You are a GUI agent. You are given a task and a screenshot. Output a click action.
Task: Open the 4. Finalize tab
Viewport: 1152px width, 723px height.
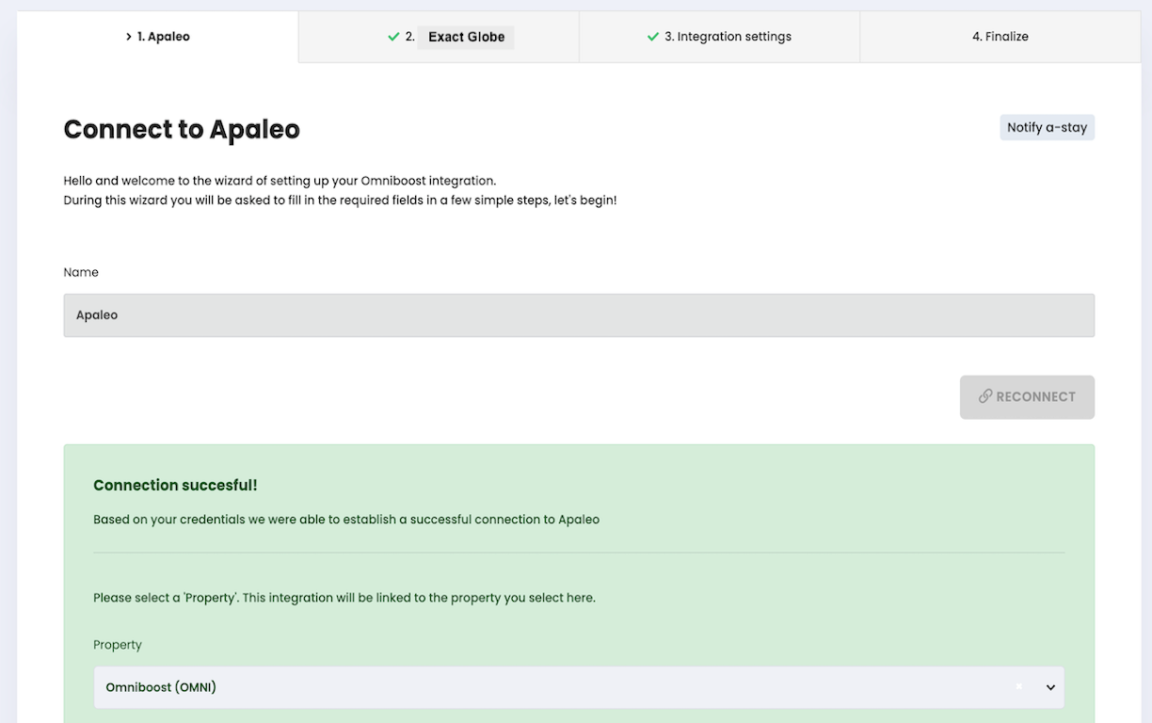click(1000, 37)
